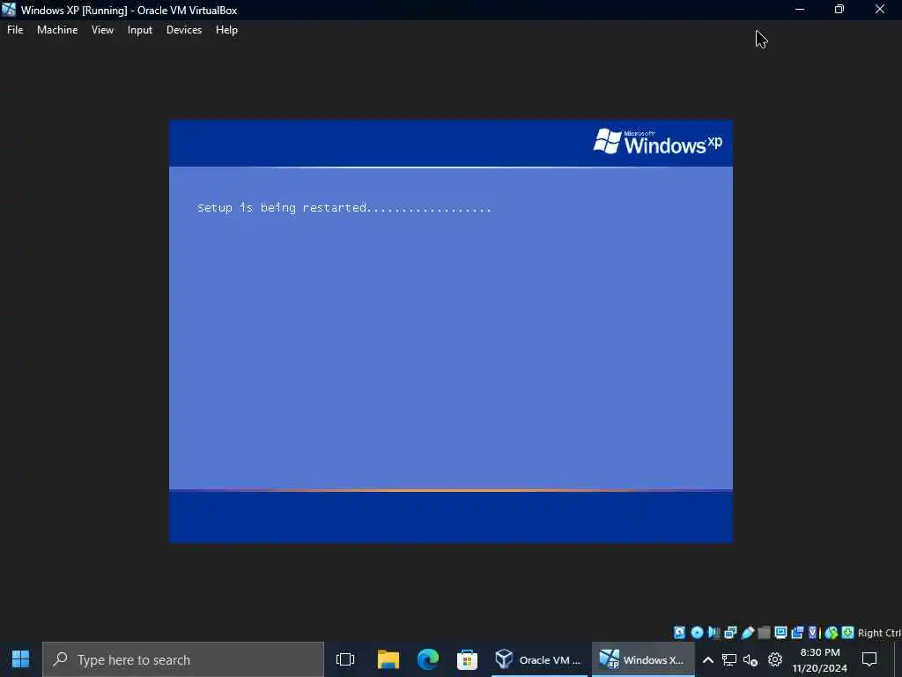The height and width of the screenshot is (677, 902).
Task: Click the Windows XP logo in setup
Action: (x=657, y=142)
